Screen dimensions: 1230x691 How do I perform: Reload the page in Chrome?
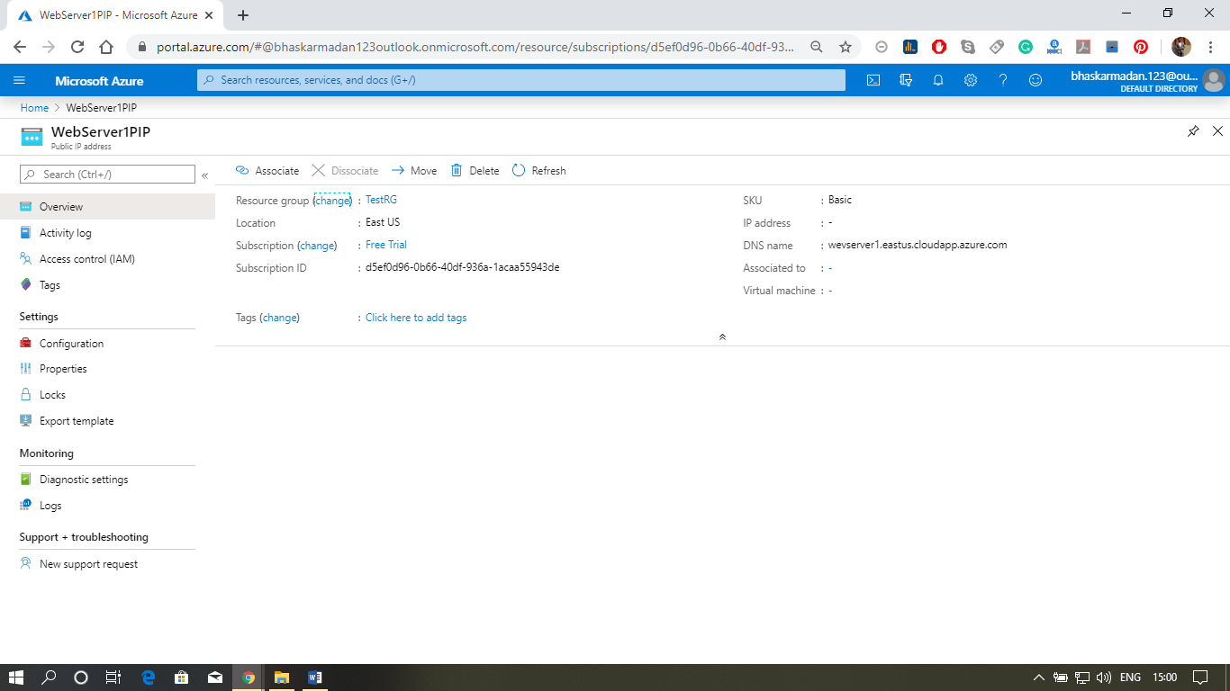[x=77, y=47]
